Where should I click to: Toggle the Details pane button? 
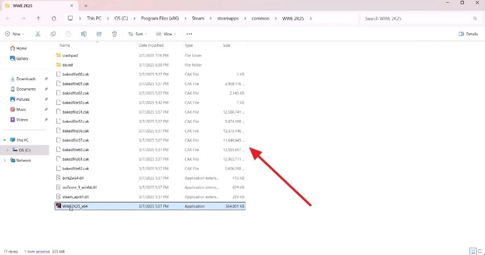(468, 34)
